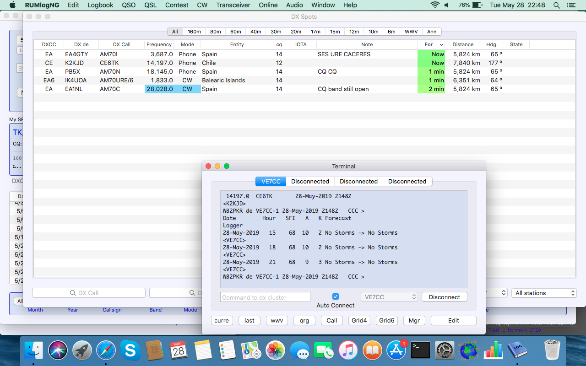Open Safari from the dock

point(106,351)
